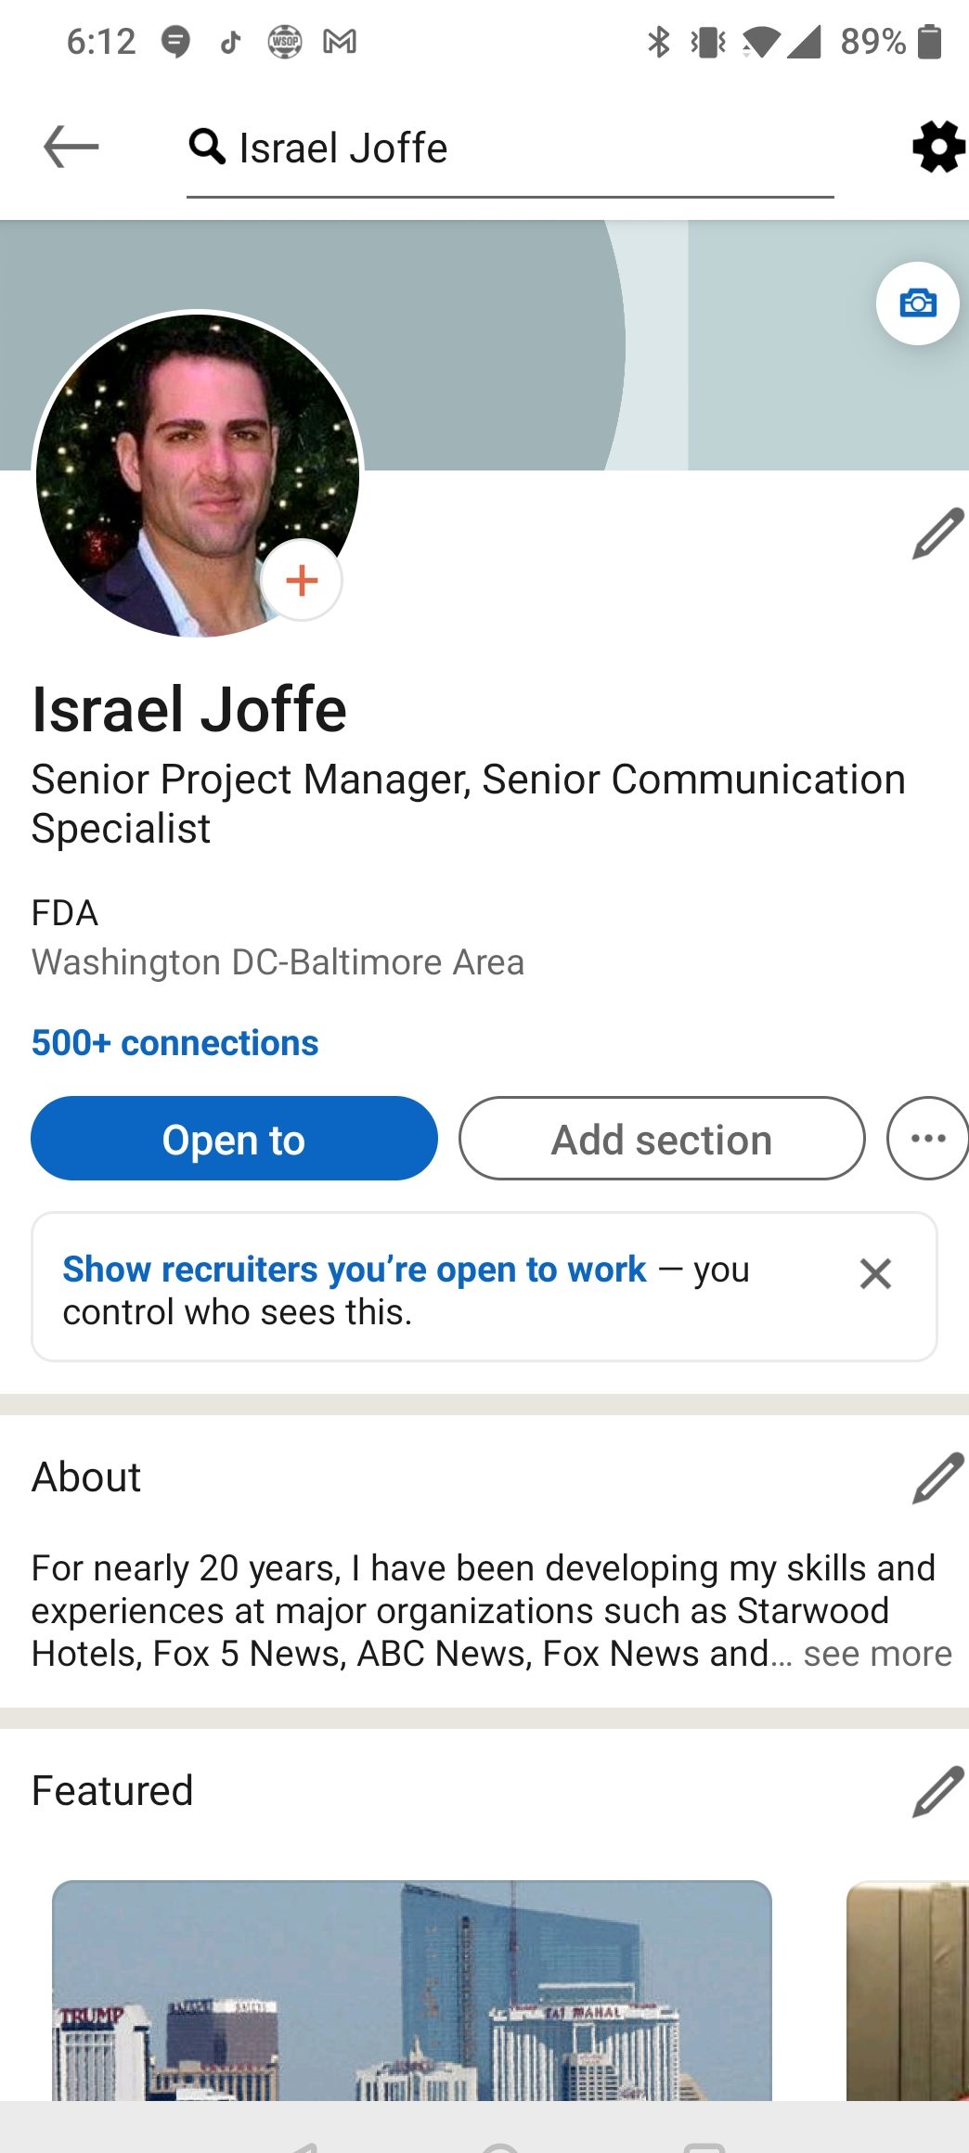This screenshot has width=969, height=2153.
Task: Dismiss the open to work banner
Action: (x=875, y=1273)
